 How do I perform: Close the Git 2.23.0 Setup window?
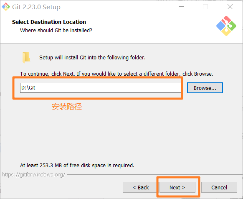point(230,7)
